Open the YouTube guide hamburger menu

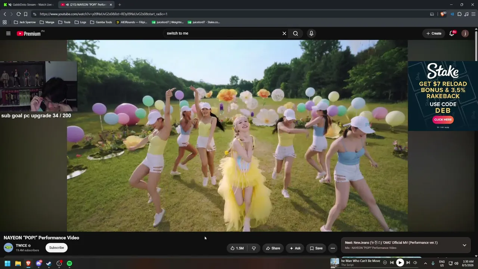pos(8,33)
